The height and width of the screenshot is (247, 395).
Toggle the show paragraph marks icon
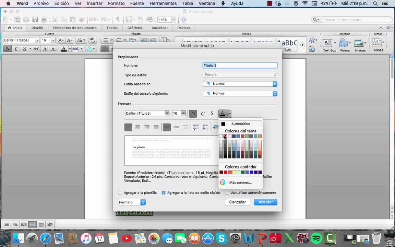click(x=118, y=20)
